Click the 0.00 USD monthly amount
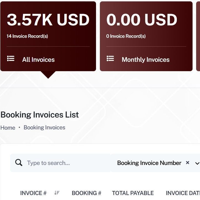Screen dimensions: 200x200 click(142, 20)
